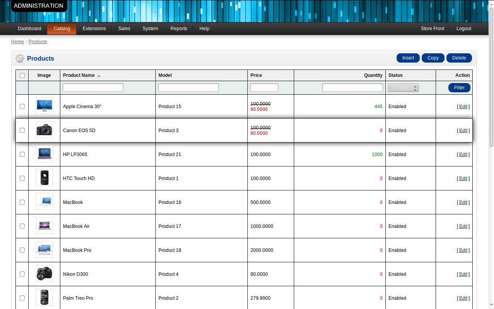494x309 pixels.
Task: Click the sort arrow beside Product Name
Action: 99,76
